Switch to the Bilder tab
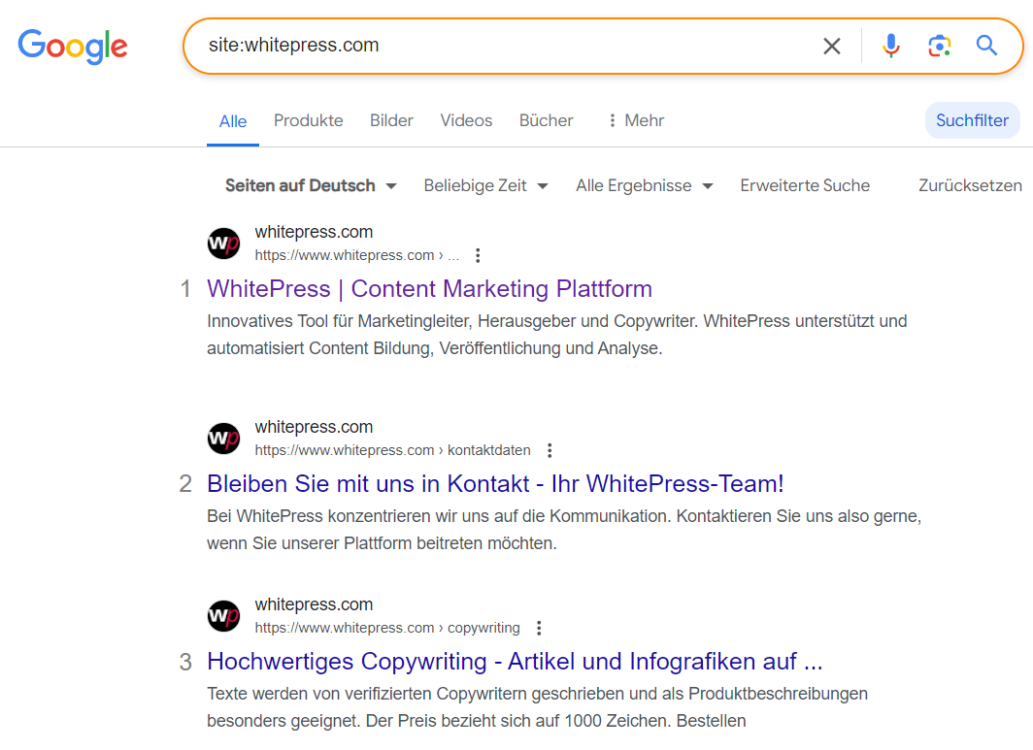The image size is (1033, 750). click(391, 120)
